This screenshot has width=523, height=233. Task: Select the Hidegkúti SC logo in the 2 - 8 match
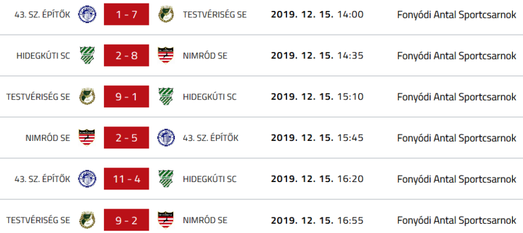[x=87, y=56]
